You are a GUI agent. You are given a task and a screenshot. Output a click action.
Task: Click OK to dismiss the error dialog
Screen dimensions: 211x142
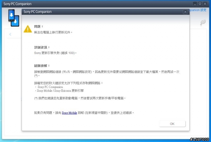click(172, 124)
